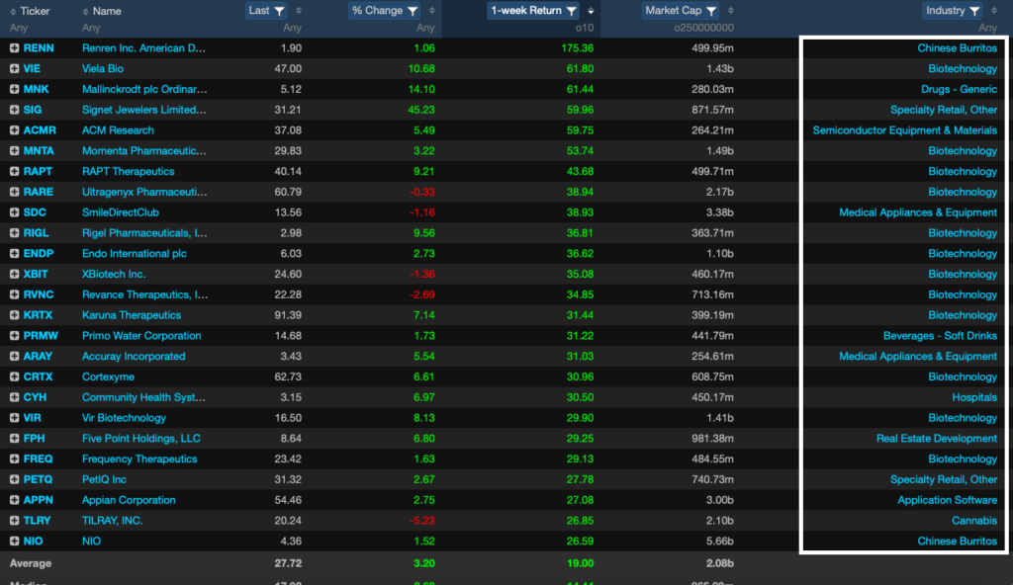Click the sort arrows next to Last

(x=299, y=11)
